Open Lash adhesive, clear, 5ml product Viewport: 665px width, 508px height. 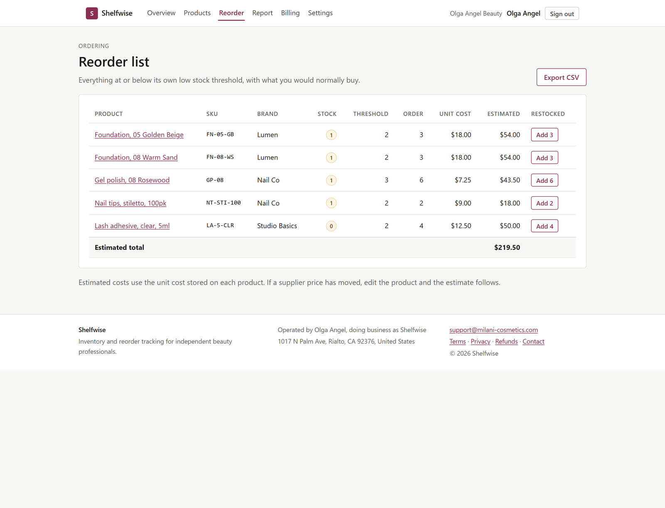(132, 226)
